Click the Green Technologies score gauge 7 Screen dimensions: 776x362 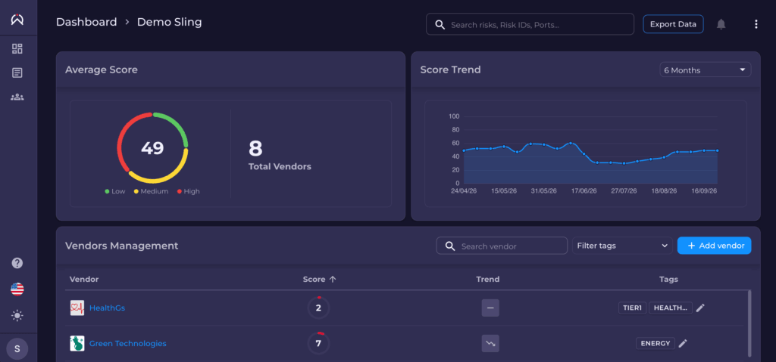coord(318,343)
